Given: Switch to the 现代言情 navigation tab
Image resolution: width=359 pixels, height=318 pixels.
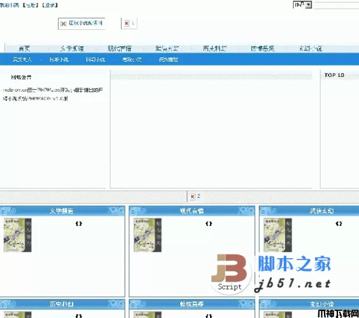Looking at the screenshot, I should click(x=120, y=48).
